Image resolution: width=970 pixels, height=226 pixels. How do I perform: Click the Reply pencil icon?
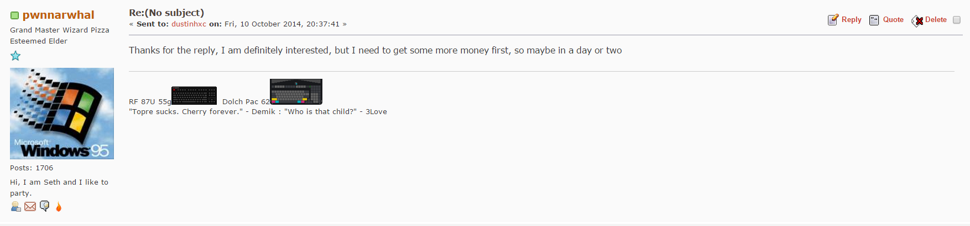(x=833, y=20)
